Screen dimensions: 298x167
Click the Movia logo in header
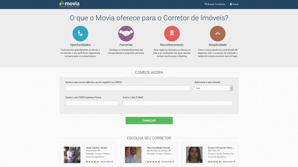(69, 4)
